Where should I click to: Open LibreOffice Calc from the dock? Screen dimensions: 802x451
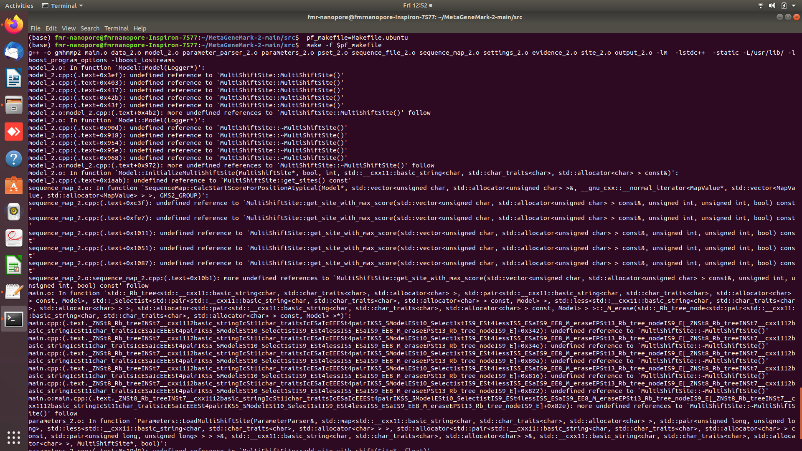14,265
